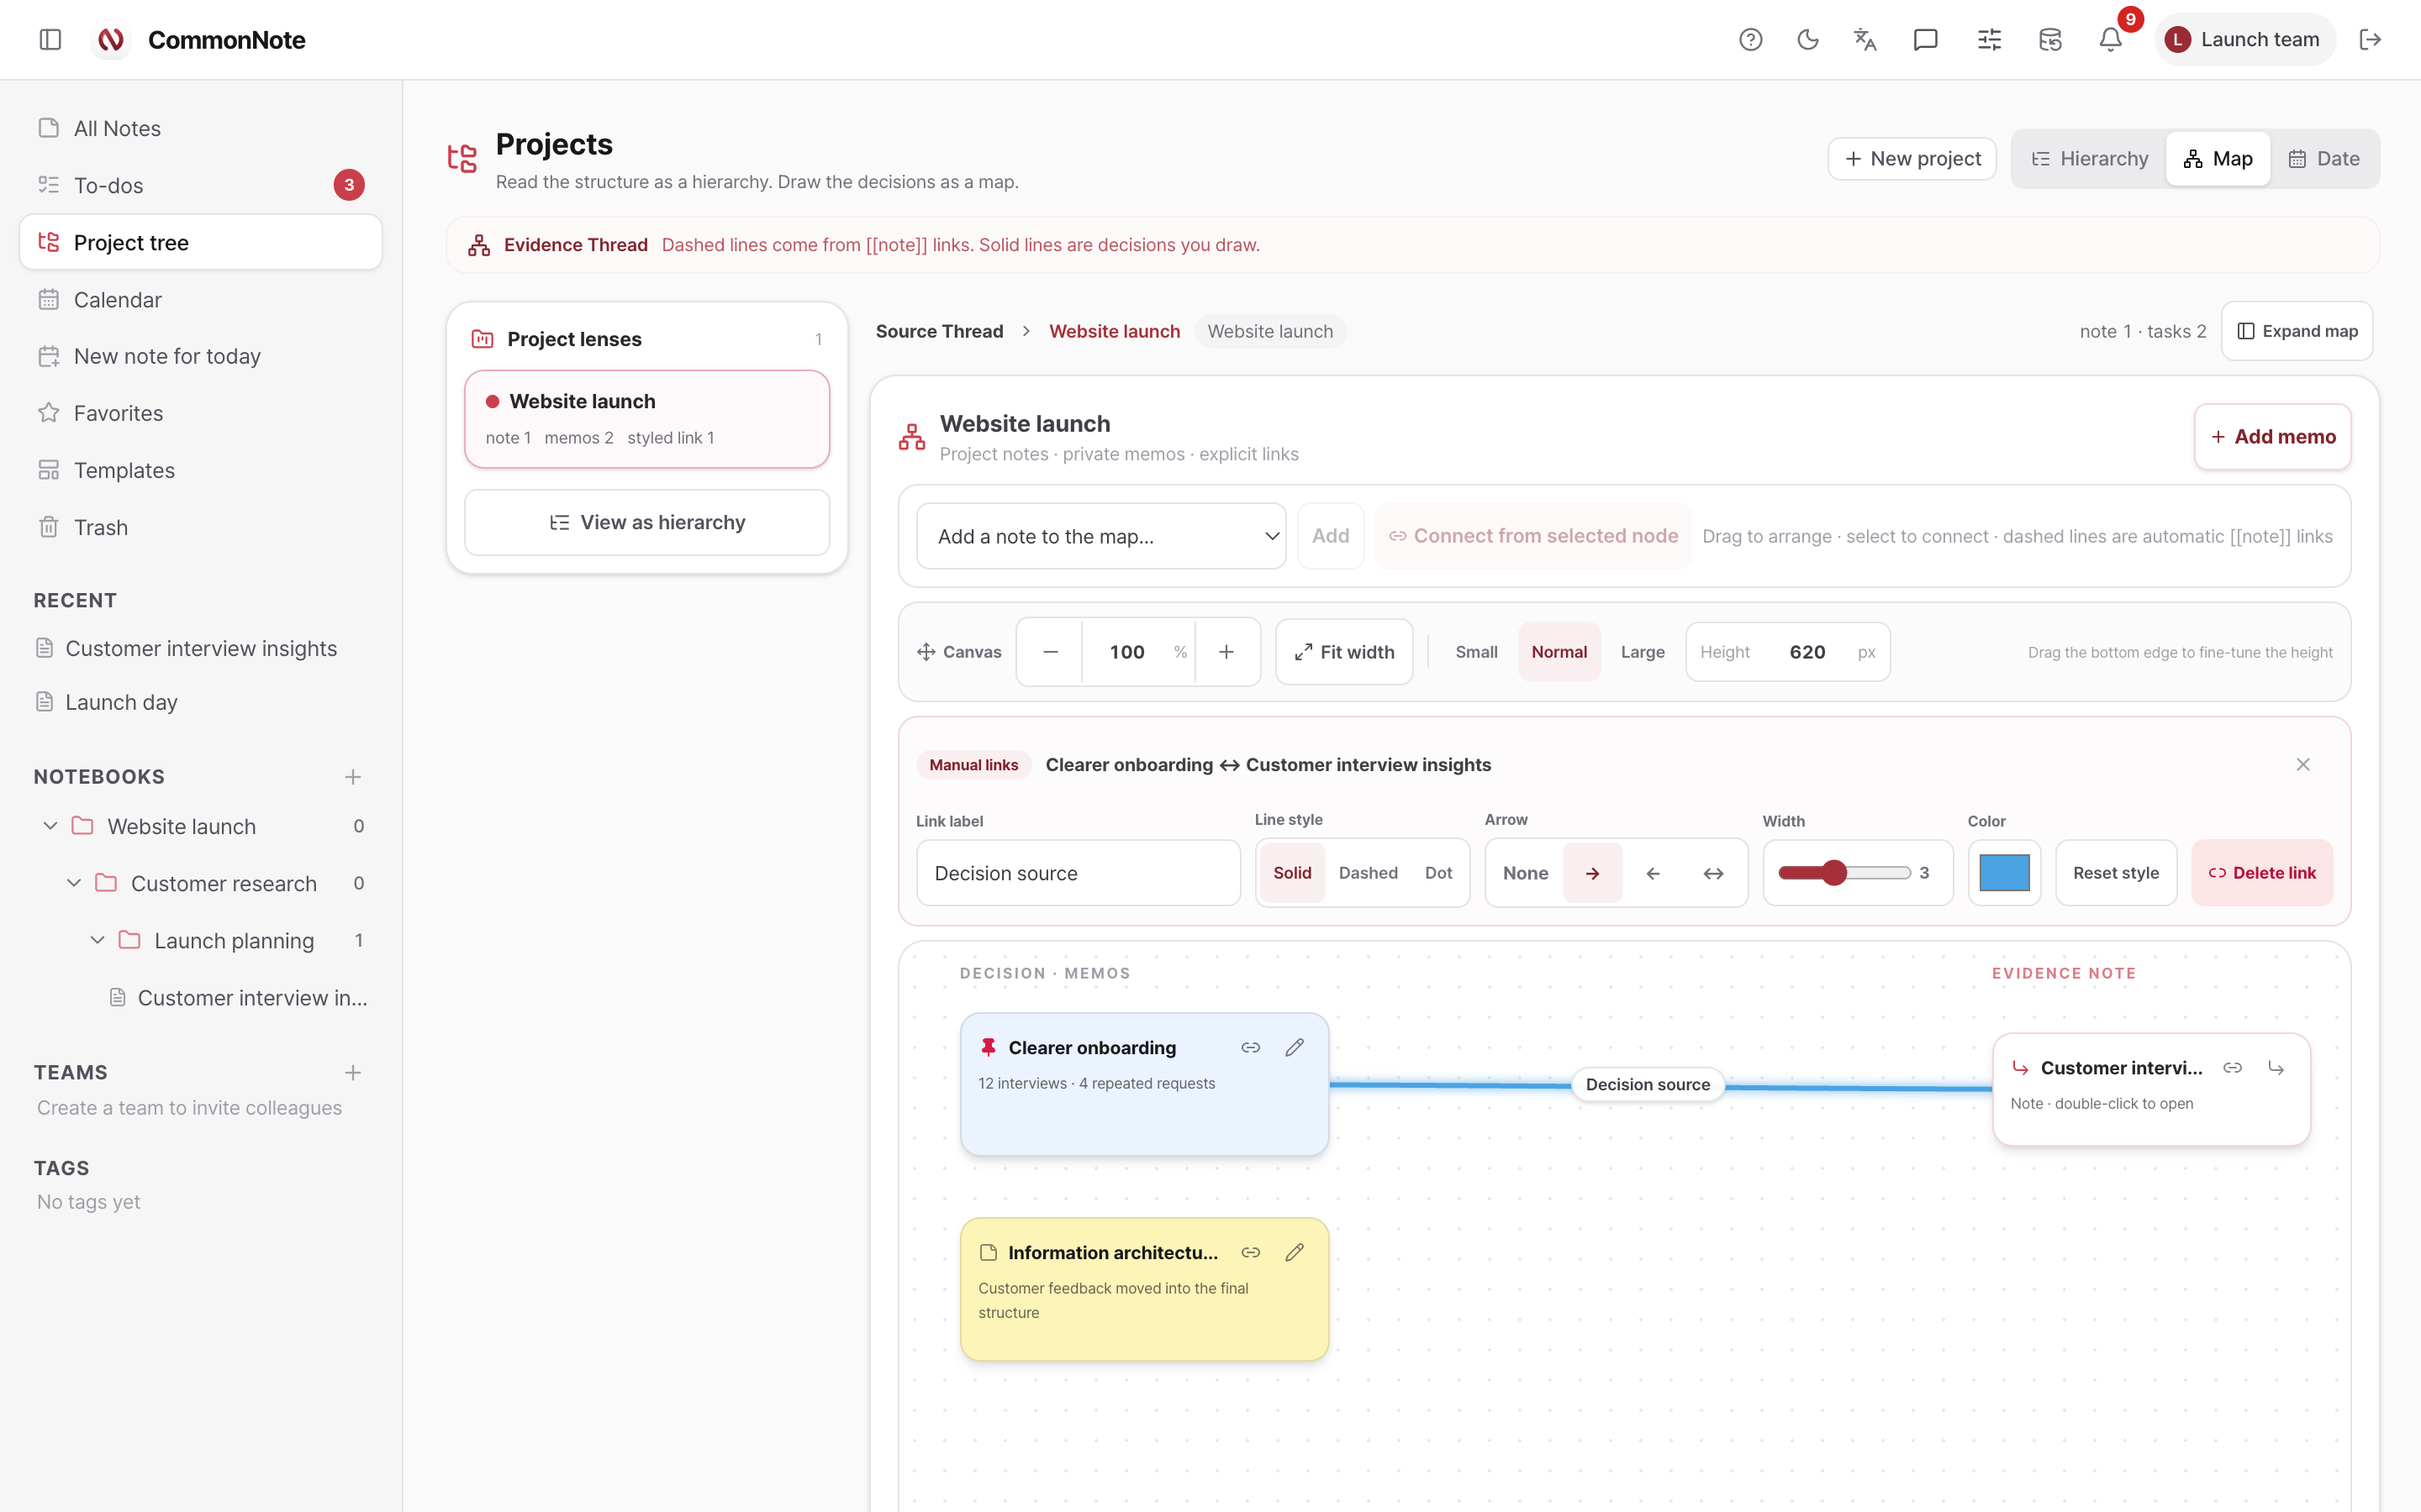The image size is (2421, 1512).
Task: Open the Add a note to the map dropdown
Action: tap(1101, 536)
